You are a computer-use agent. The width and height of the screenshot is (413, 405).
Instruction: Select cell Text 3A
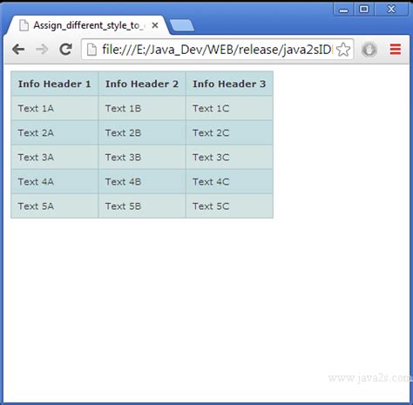click(55, 158)
